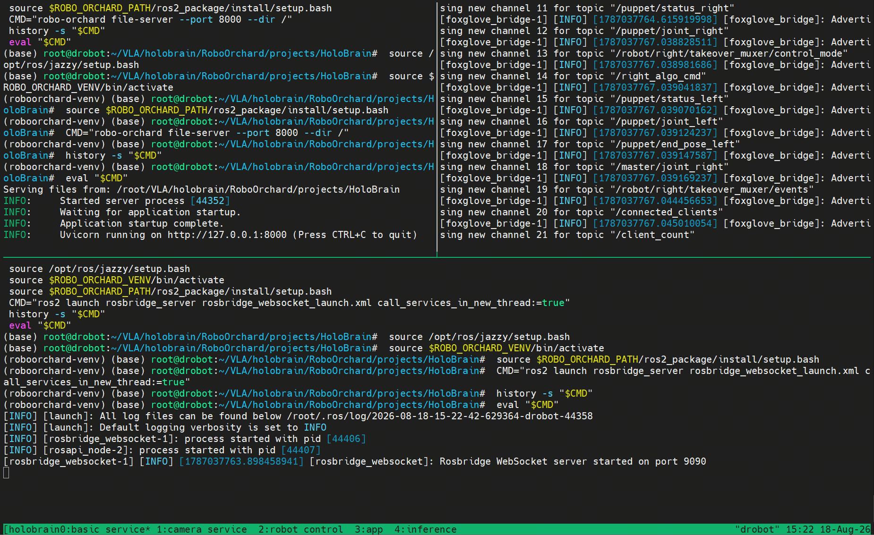Viewport: 874px width, 535px height.
Task: Click the log path /root/.ros/log/2026-08-18 entry
Action: coord(440,416)
